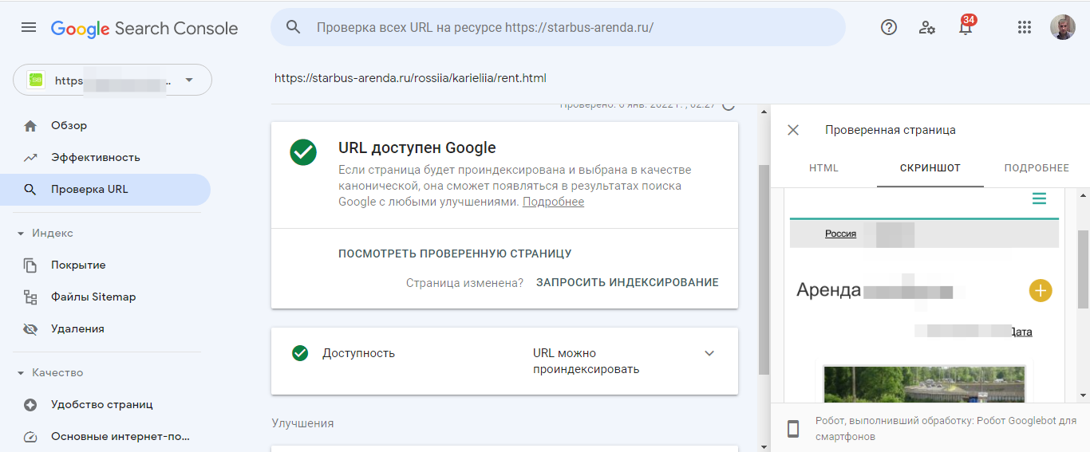Click the search magnifier icon in URL bar
The height and width of the screenshot is (452, 1090).
(294, 27)
